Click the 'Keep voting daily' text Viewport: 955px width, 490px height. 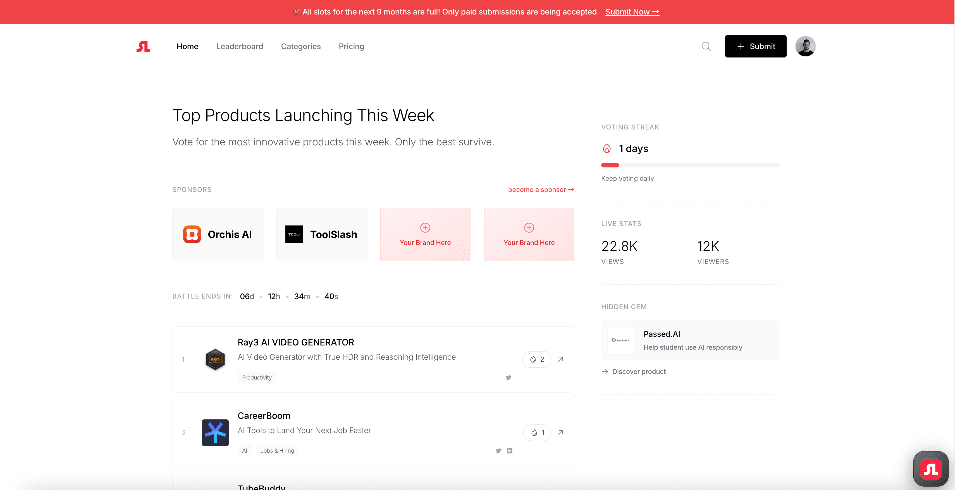tap(627, 179)
